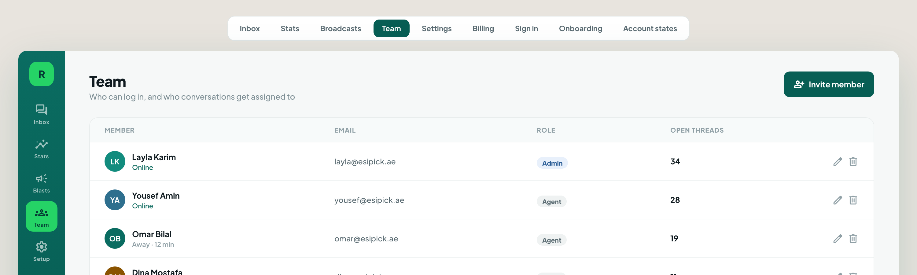Click the MEMBER column header
This screenshot has height=275, width=917.
coord(119,130)
